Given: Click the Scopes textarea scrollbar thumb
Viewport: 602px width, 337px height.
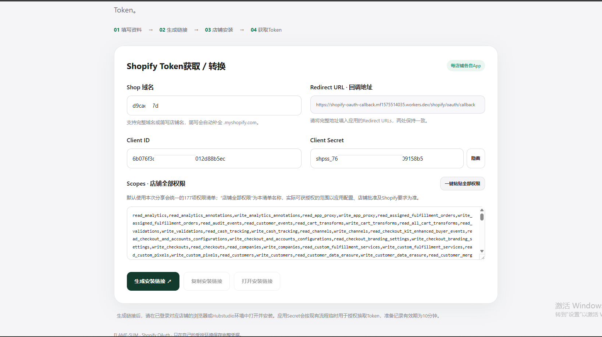Looking at the screenshot, I should coord(482,217).
